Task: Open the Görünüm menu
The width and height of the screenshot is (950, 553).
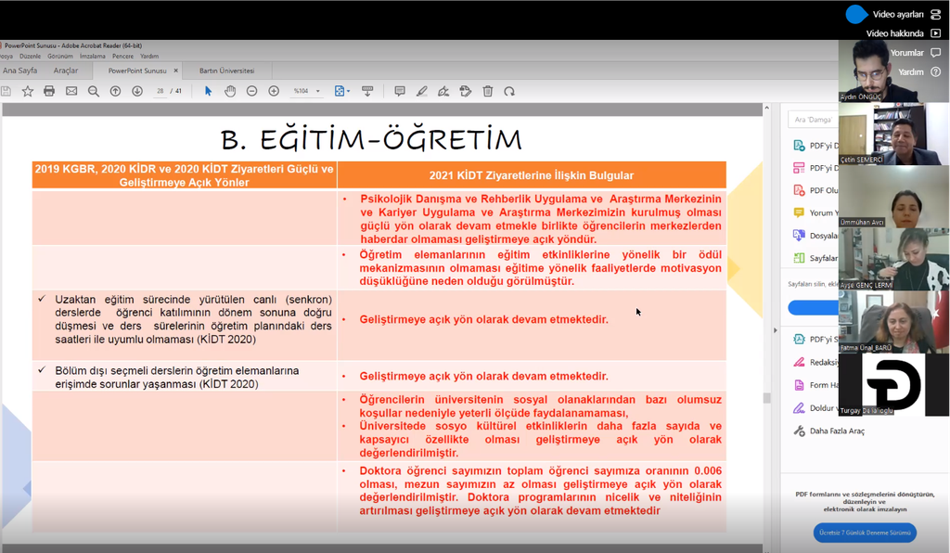Action: 60,56
